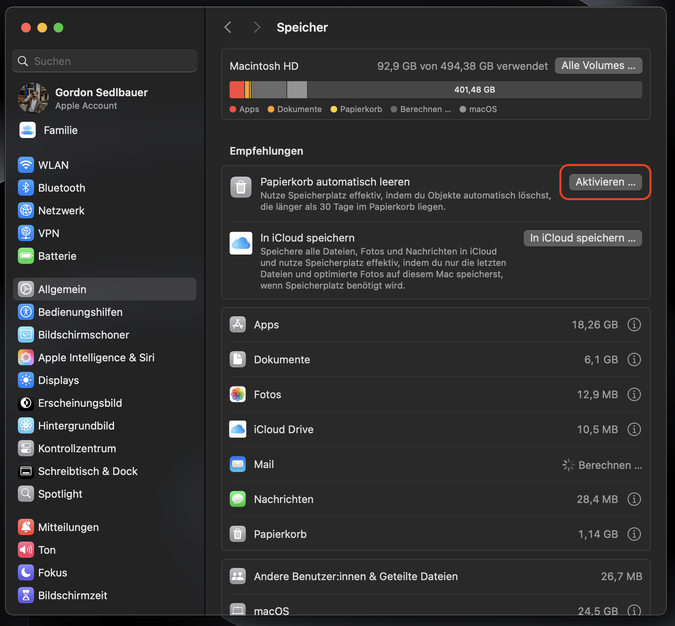Click the In iCloud speichern button
The width and height of the screenshot is (675, 626).
pyautogui.click(x=582, y=238)
